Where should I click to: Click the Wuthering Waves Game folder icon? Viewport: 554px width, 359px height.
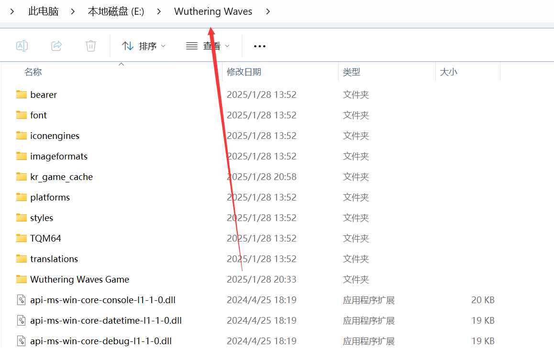click(x=21, y=279)
